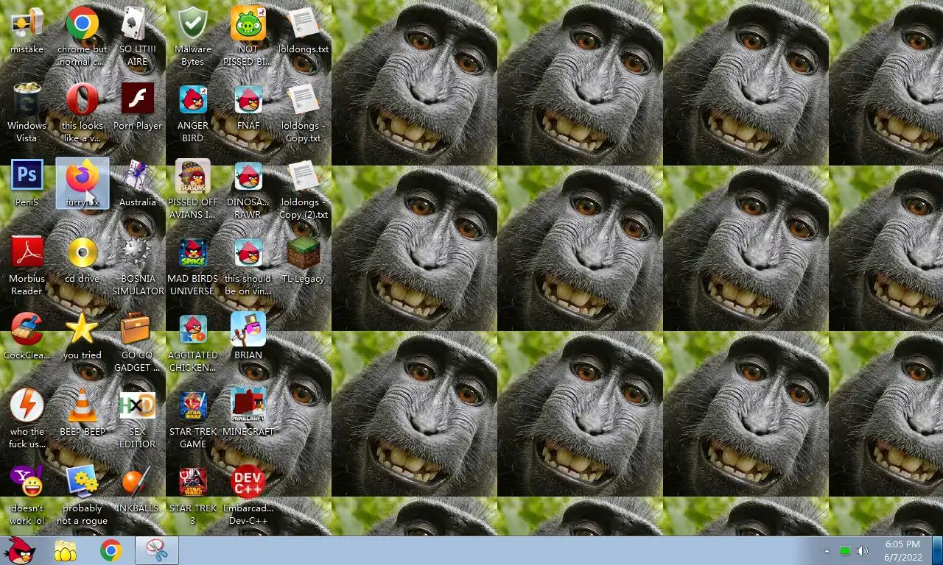Select the 'NOT PISSED' green pig icon
The height and width of the screenshot is (565, 943).
coord(248,37)
